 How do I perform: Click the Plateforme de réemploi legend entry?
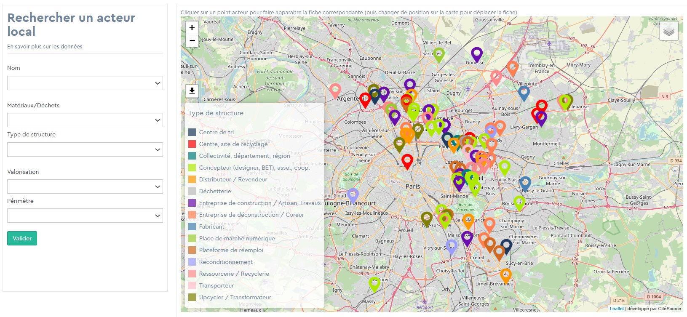coord(231,250)
